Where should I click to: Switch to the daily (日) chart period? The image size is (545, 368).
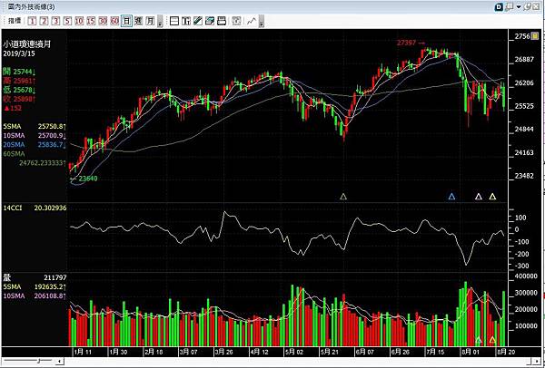pos(126,21)
